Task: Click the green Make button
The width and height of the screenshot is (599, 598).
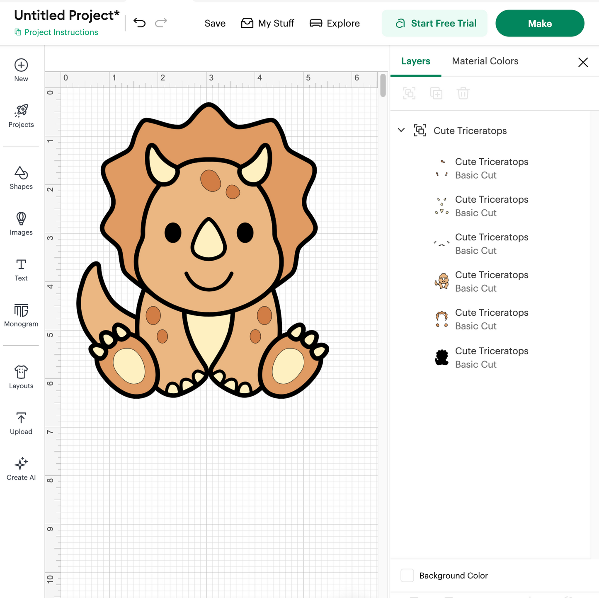Action: (540, 23)
